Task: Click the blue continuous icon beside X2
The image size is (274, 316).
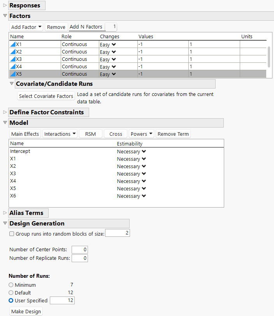Action: 12,52
